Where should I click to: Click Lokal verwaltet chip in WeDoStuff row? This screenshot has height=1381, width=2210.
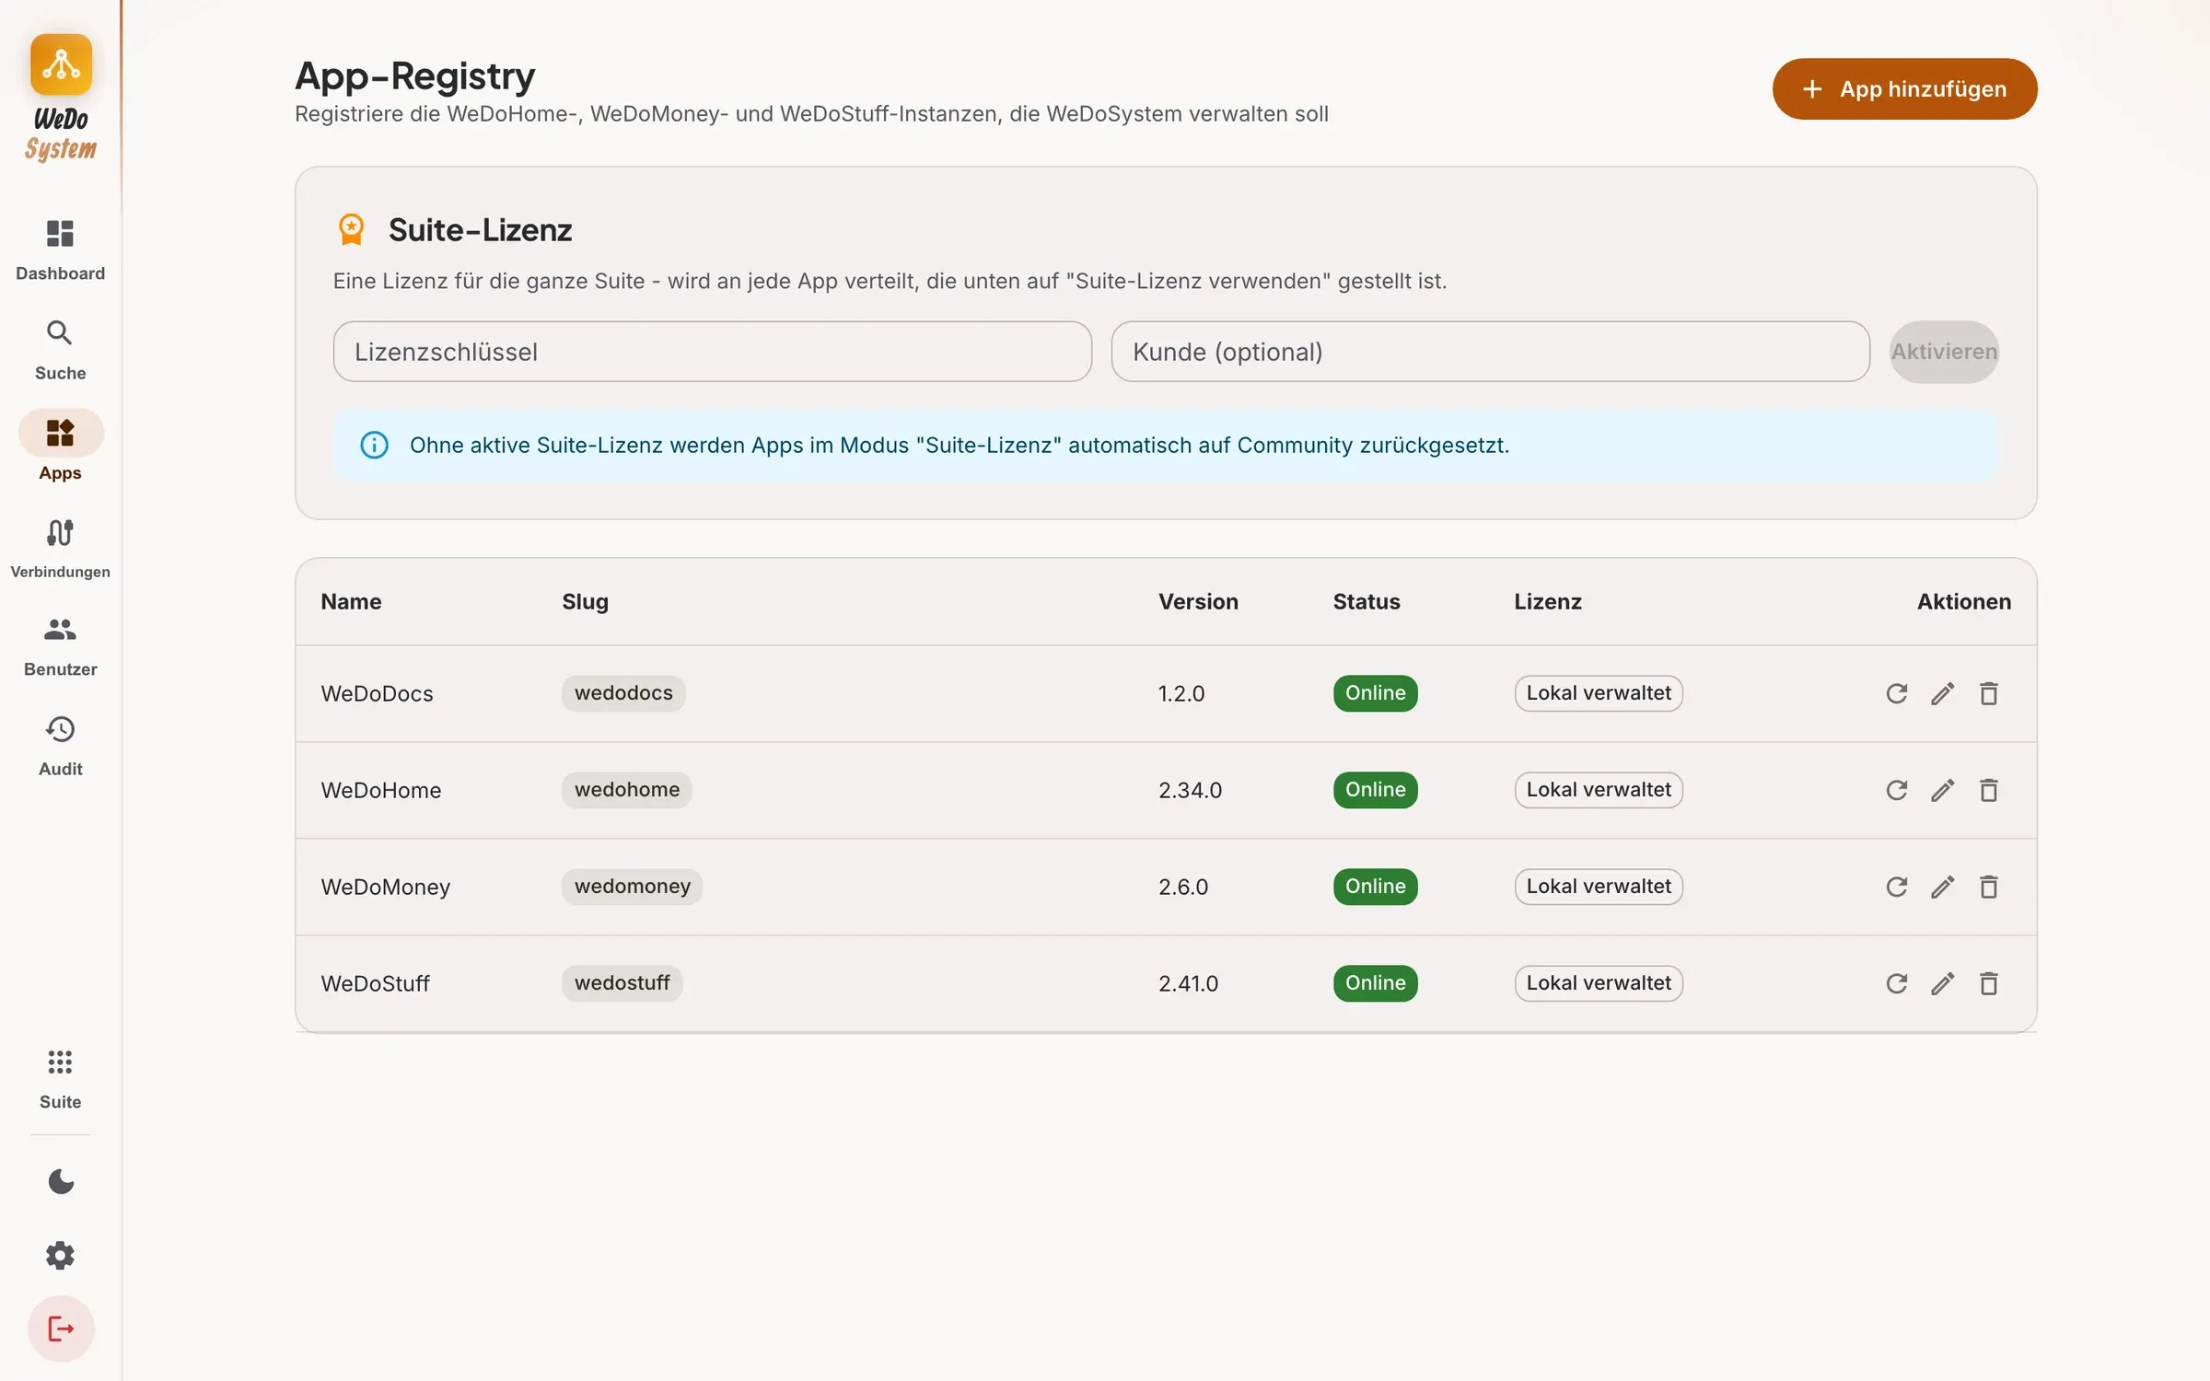[1599, 983]
